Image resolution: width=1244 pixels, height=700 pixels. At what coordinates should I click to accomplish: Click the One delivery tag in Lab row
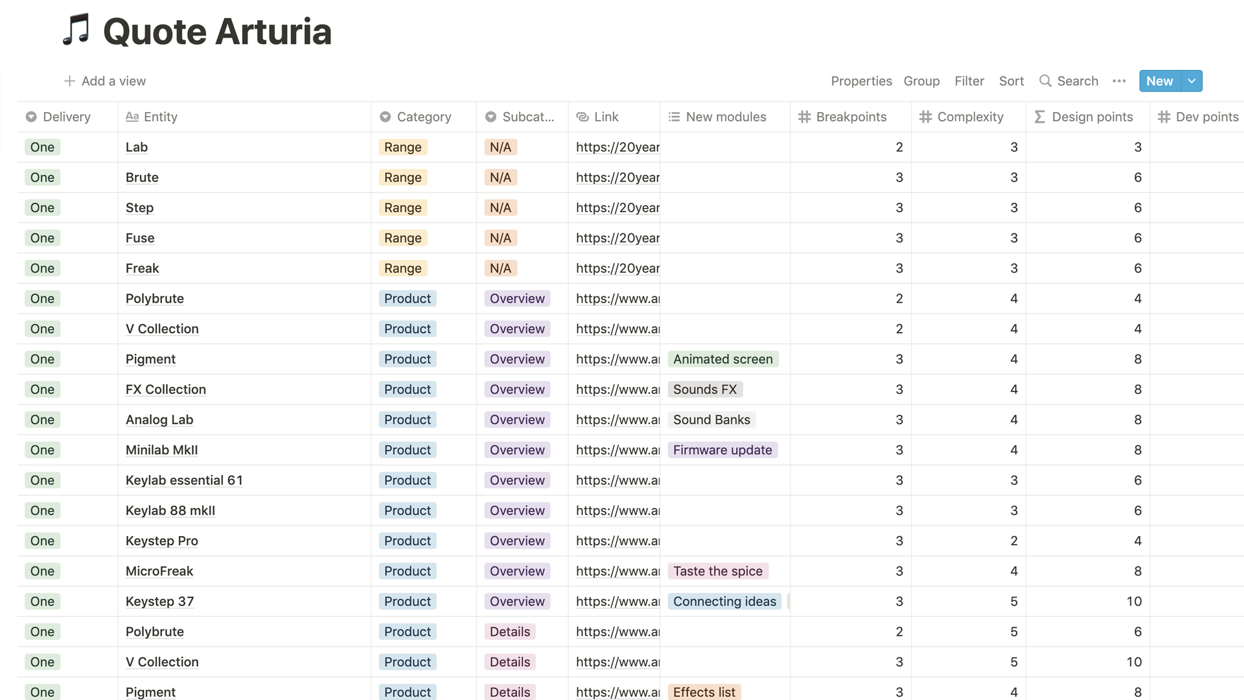[x=42, y=147]
